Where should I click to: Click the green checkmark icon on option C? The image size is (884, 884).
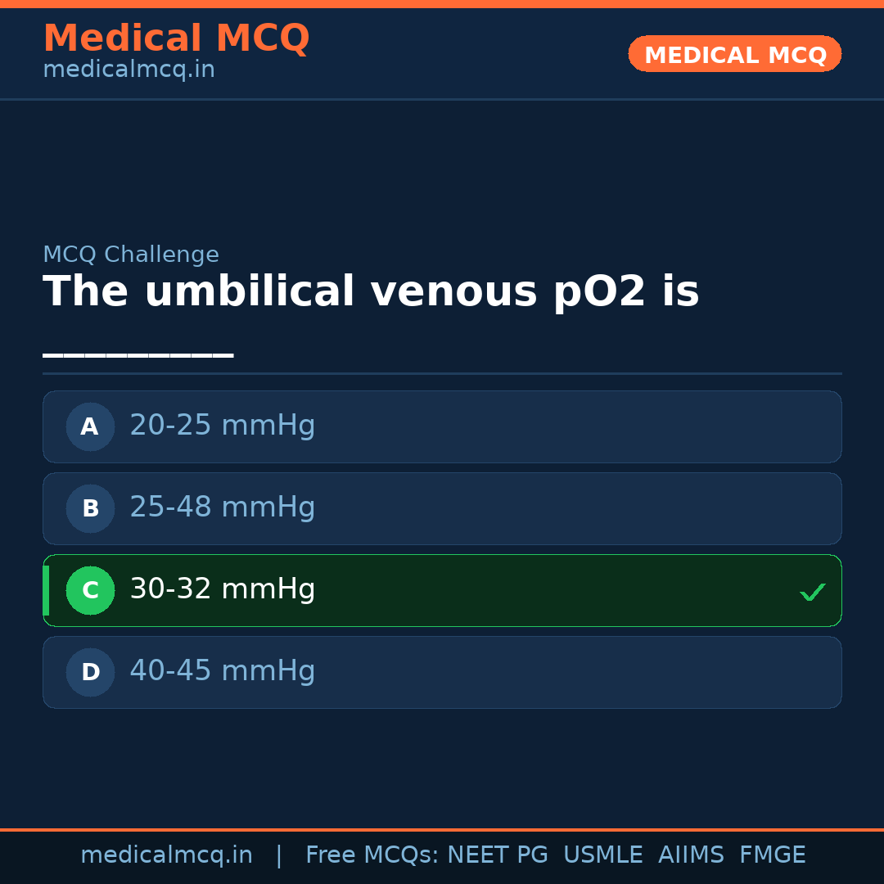point(812,592)
